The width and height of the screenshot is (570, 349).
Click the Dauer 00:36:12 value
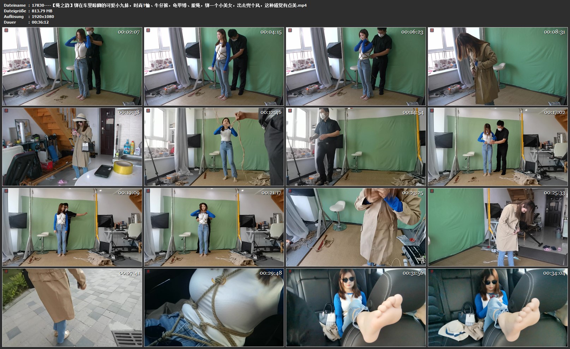pos(40,22)
